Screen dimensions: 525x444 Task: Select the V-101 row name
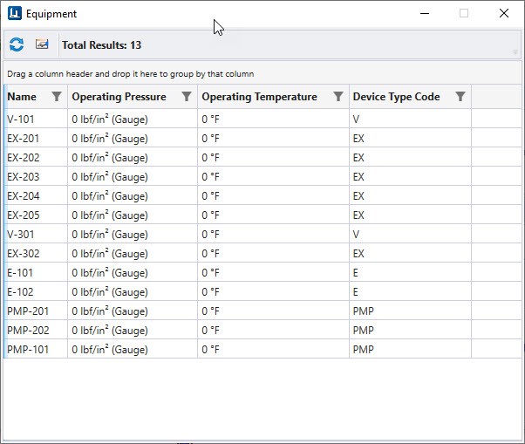click(21, 120)
